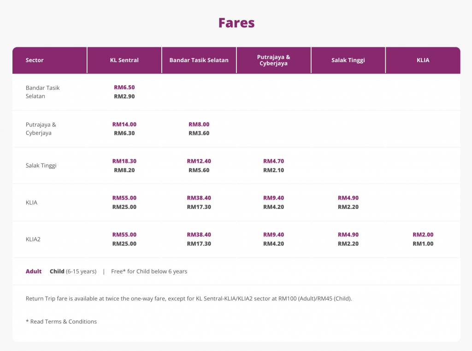Click the KL Sentral column header
The height and width of the screenshot is (351, 472).
124,60
